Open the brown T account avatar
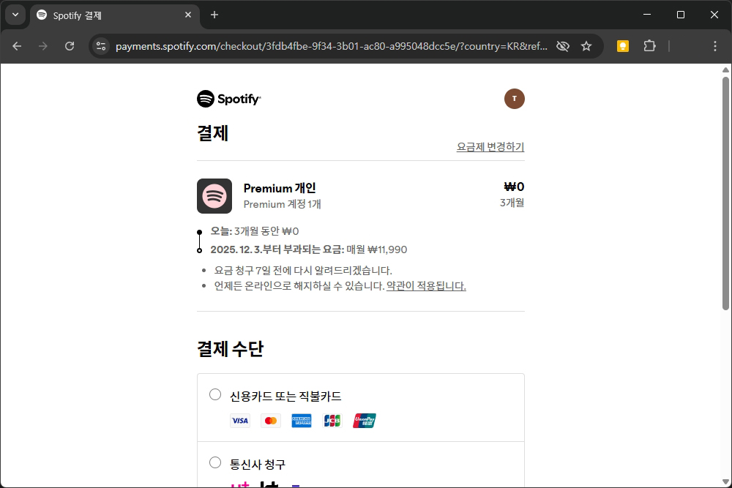The image size is (732, 488). (x=514, y=99)
